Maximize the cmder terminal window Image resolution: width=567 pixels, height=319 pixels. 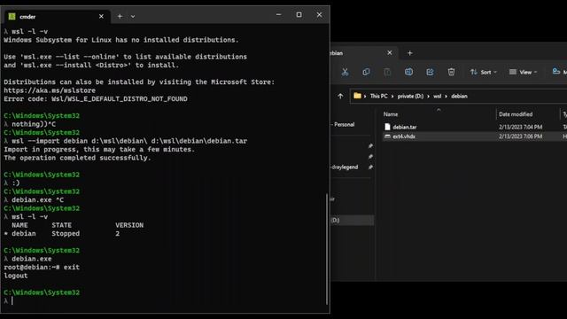(x=299, y=15)
